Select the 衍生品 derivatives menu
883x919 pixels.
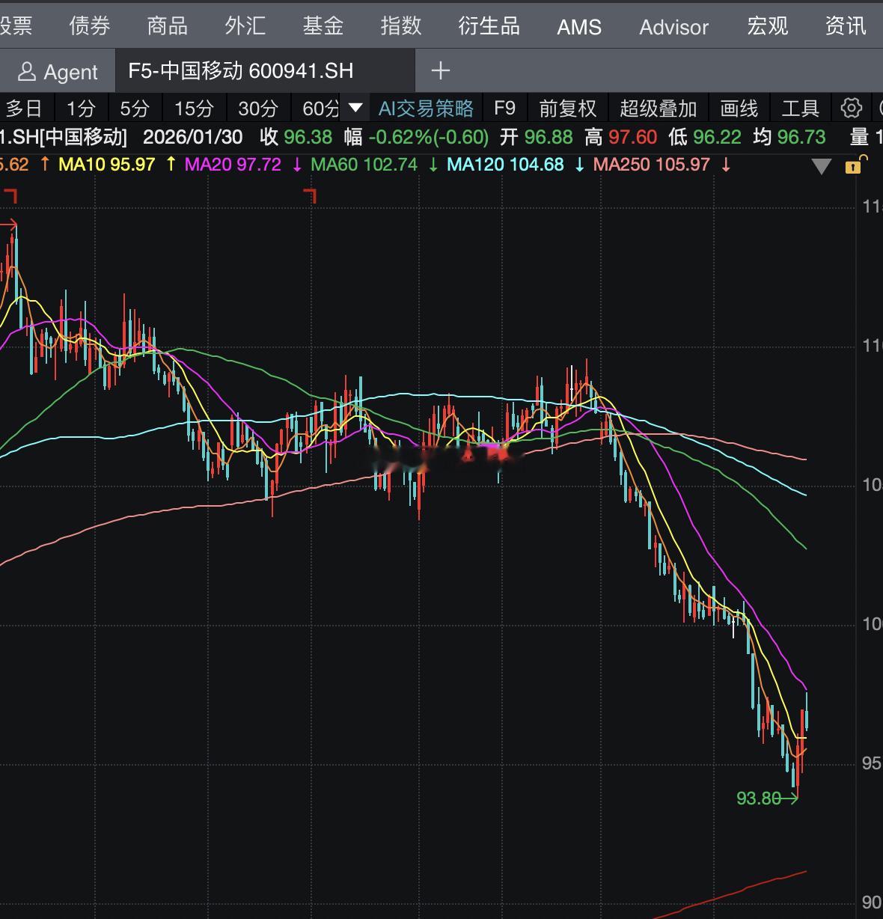pos(488,25)
